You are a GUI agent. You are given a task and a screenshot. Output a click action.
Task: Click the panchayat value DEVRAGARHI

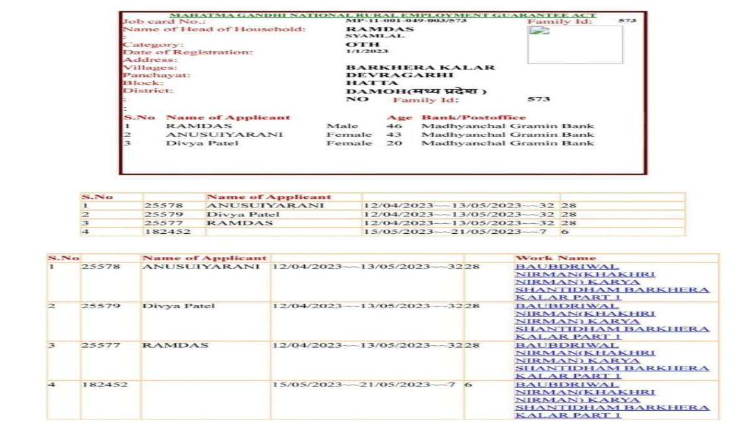pos(391,75)
